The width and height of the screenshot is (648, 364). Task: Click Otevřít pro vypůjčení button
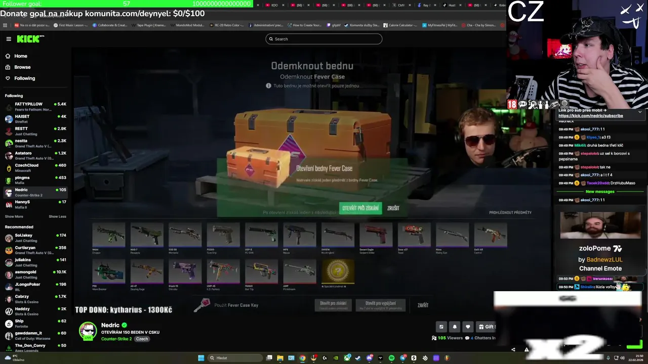(380, 305)
